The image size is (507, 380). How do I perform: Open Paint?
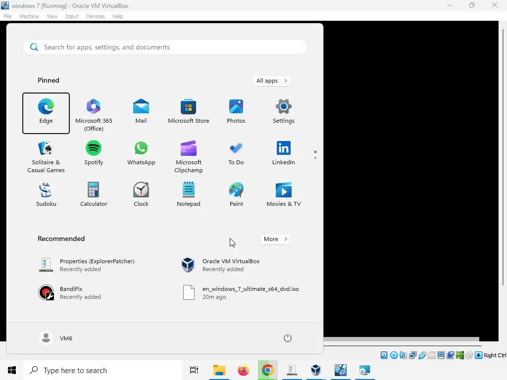[236, 195]
